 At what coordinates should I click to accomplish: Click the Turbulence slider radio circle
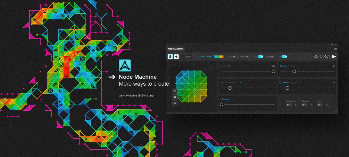tap(221, 99)
